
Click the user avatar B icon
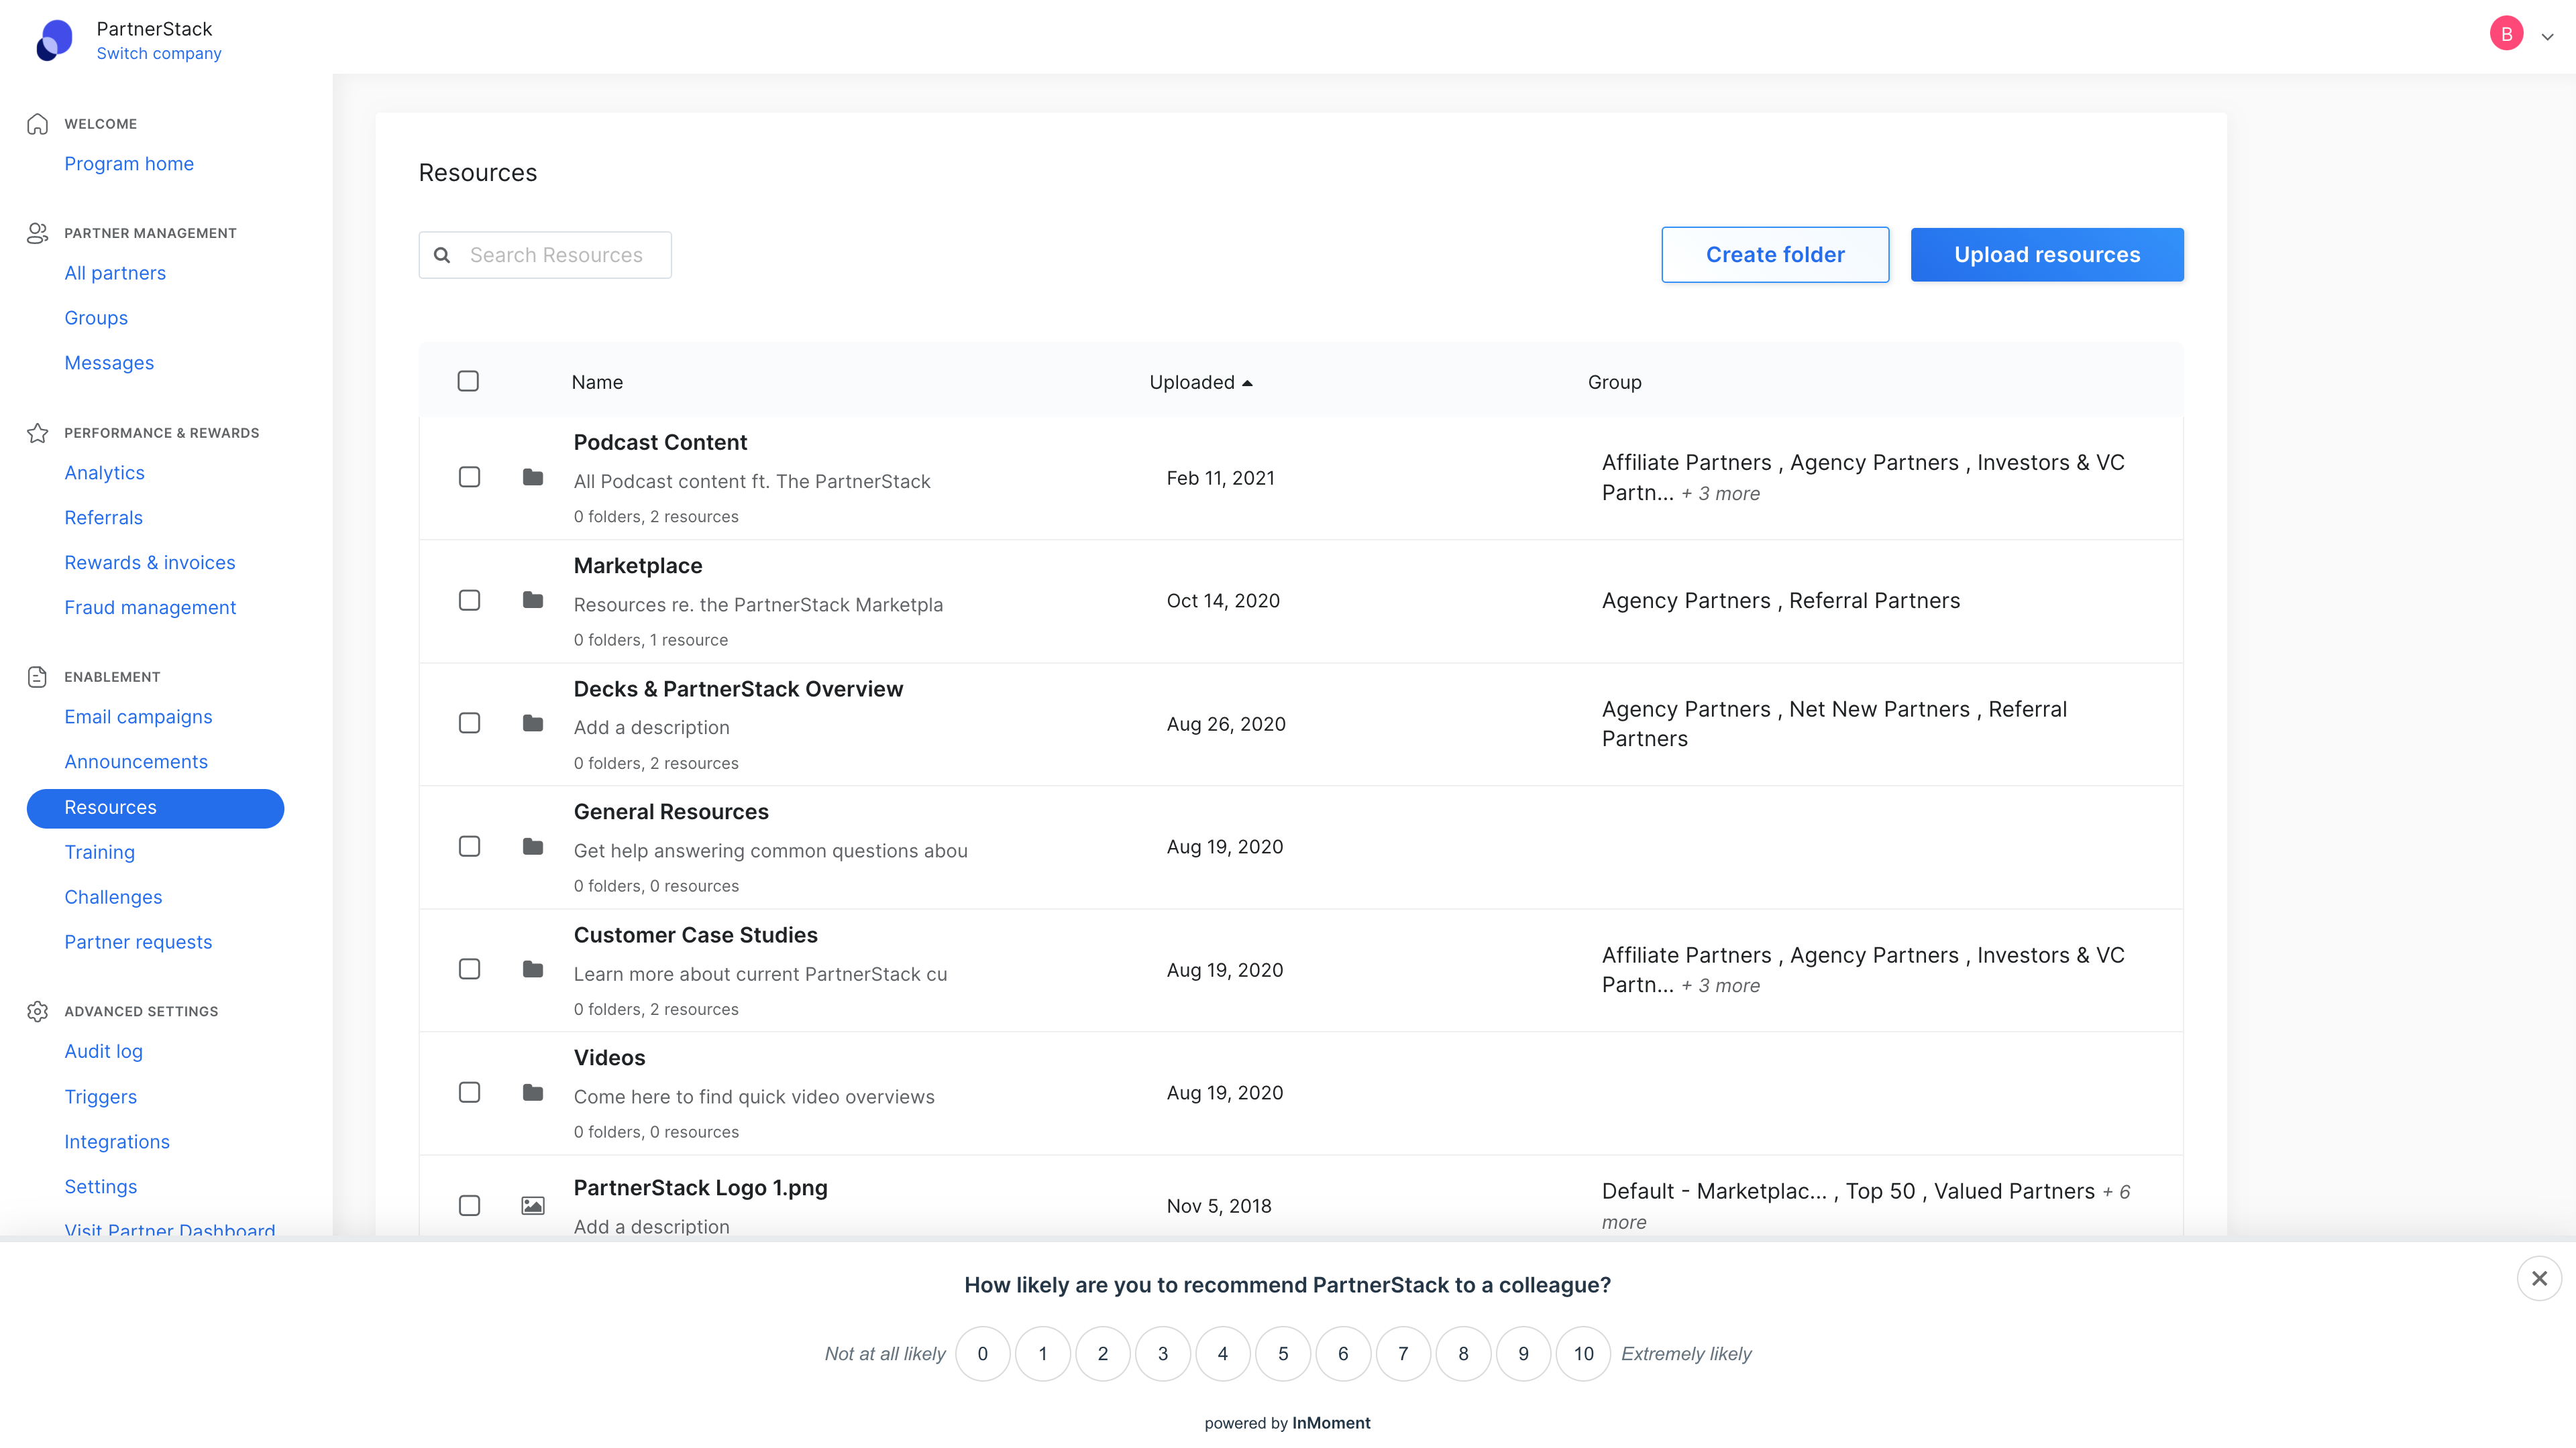[x=2506, y=34]
